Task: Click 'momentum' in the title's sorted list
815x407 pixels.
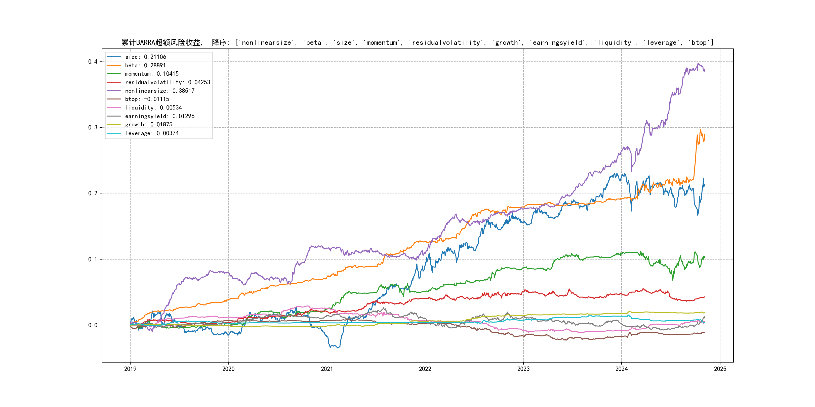Action: pos(382,42)
